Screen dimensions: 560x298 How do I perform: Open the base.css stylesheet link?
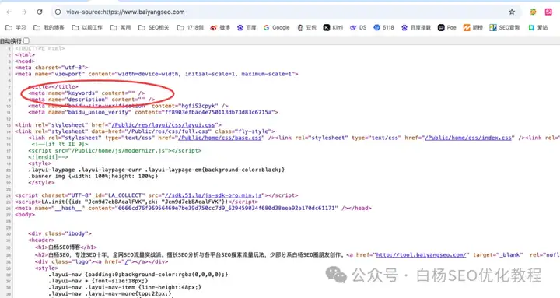point(219,138)
